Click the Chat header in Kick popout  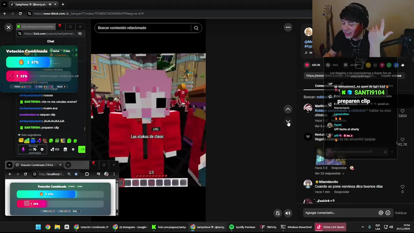pos(51,41)
